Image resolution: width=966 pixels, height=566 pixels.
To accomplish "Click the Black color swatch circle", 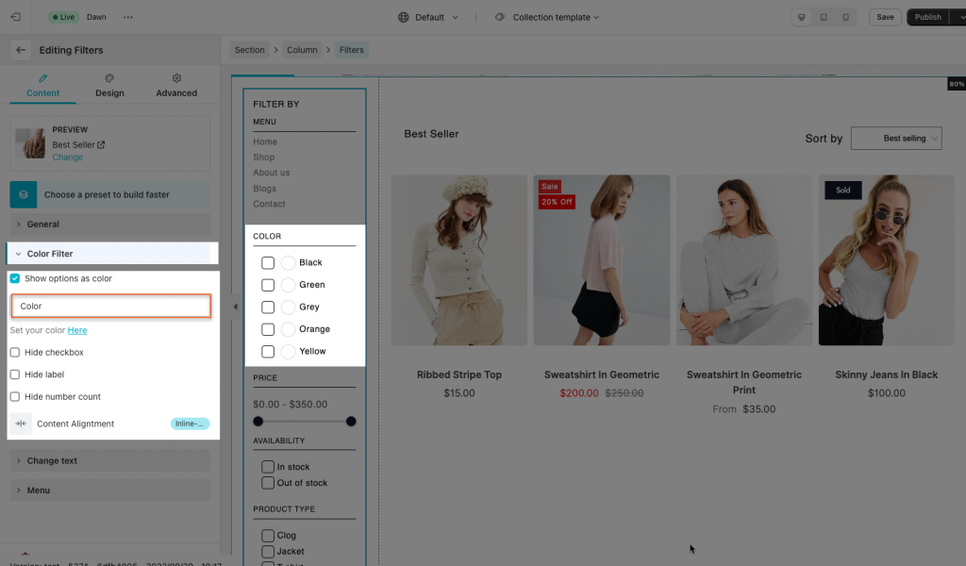I will 288,263.
